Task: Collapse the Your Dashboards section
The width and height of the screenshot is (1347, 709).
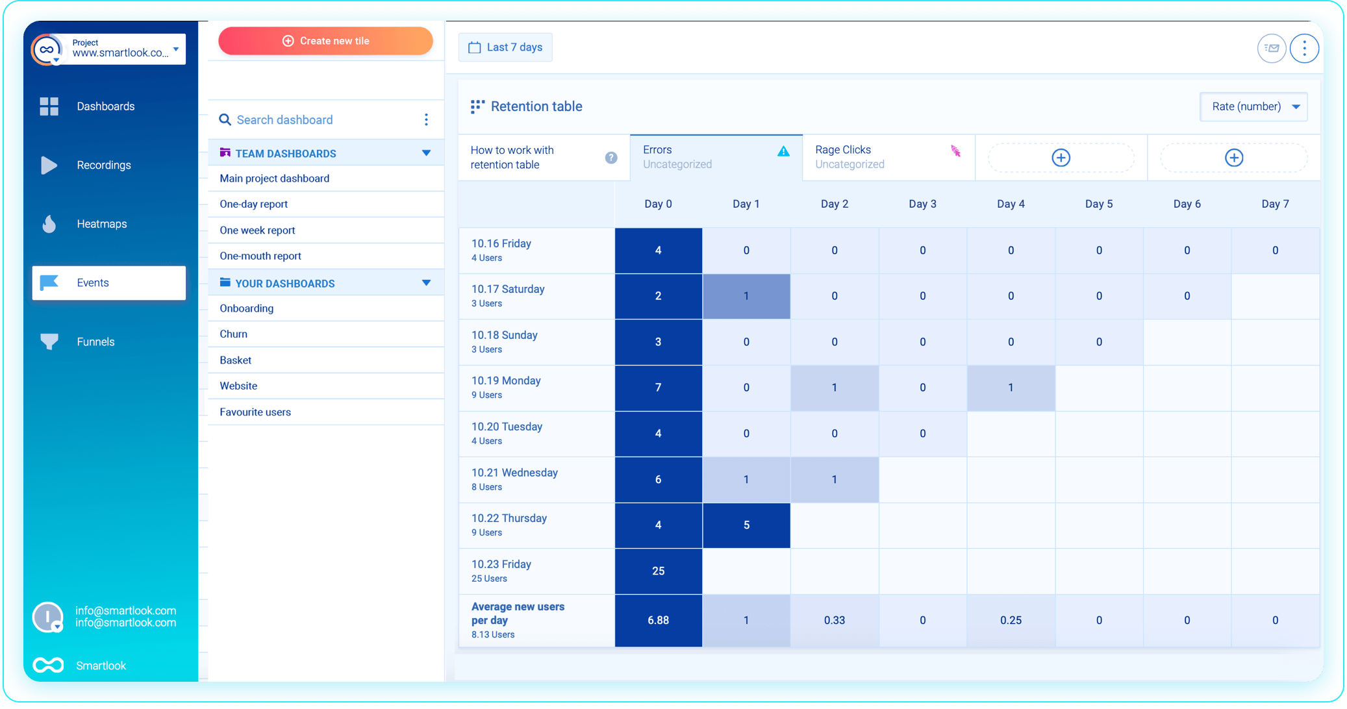Action: 426,283
